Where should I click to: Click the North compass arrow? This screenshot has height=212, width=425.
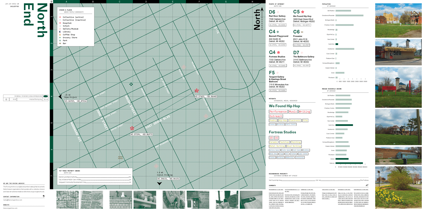click(262, 19)
